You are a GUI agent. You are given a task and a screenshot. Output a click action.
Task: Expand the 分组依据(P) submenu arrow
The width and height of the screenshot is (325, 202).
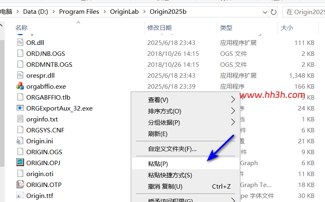tap(233, 122)
